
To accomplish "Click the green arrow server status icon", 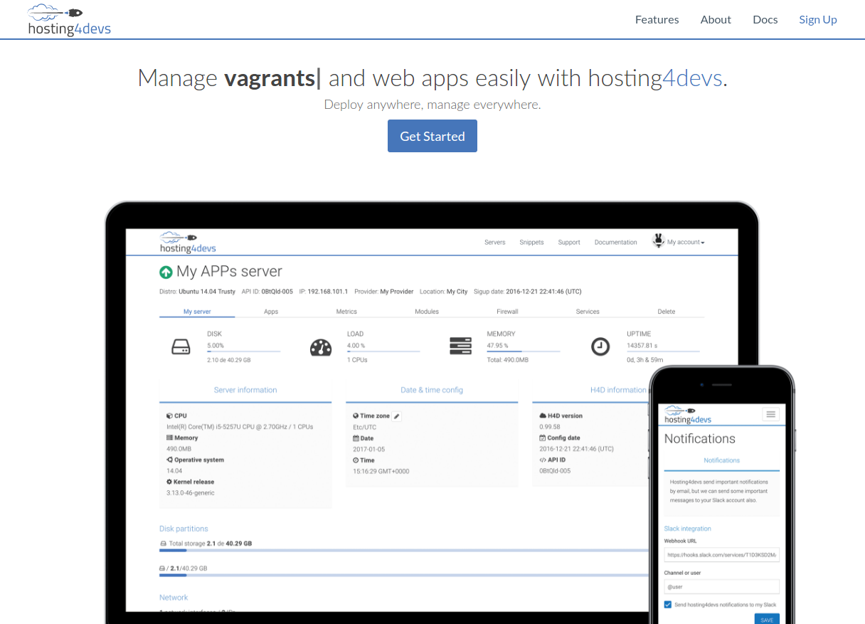I will tap(166, 272).
